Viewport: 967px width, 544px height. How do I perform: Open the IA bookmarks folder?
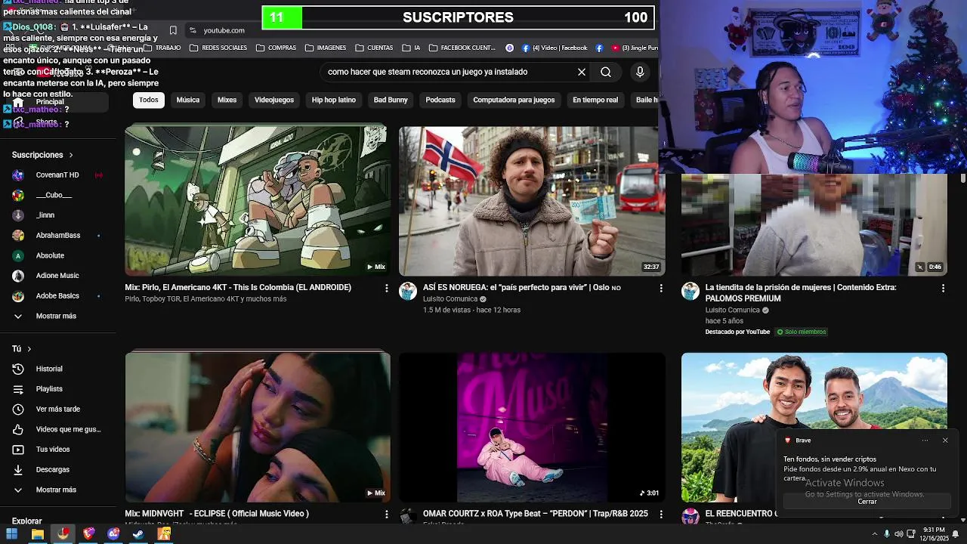(411, 48)
